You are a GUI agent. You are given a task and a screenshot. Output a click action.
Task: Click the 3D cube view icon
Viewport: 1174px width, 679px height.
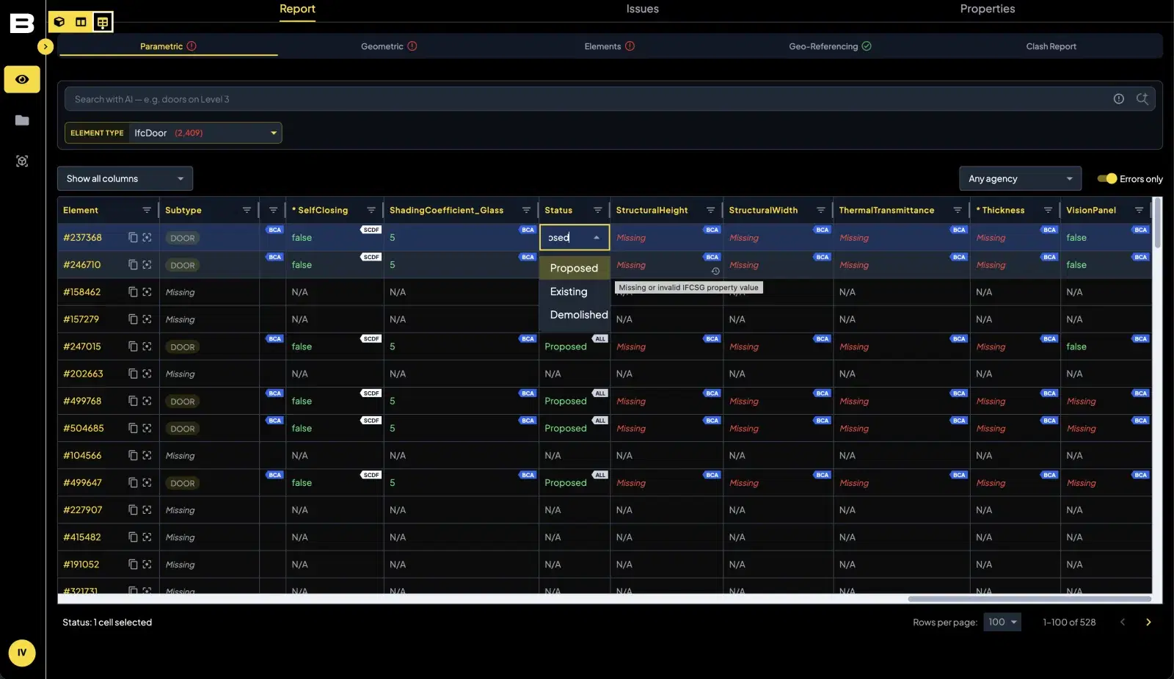click(59, 22)
